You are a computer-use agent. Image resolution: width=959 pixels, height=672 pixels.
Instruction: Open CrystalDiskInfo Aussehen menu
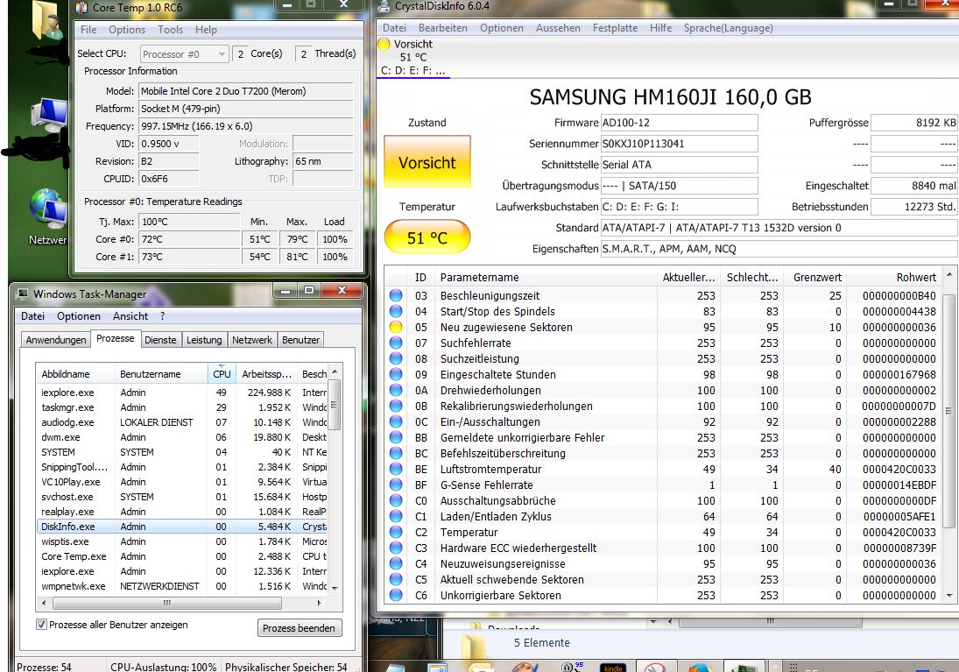pyautogui.click(x=559, y=28)
